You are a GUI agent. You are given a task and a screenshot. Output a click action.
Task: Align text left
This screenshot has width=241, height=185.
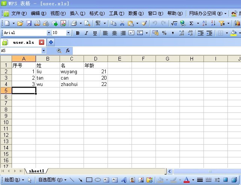(x=105, y=33)
